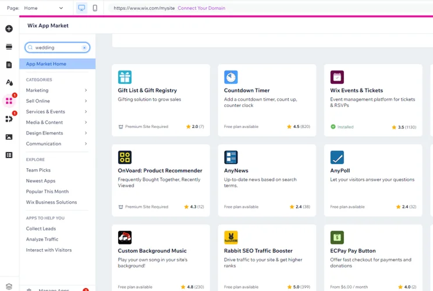Open the Add Section strip icon
433x291 pixels.
pyautogui.click(x=9, y=47)
